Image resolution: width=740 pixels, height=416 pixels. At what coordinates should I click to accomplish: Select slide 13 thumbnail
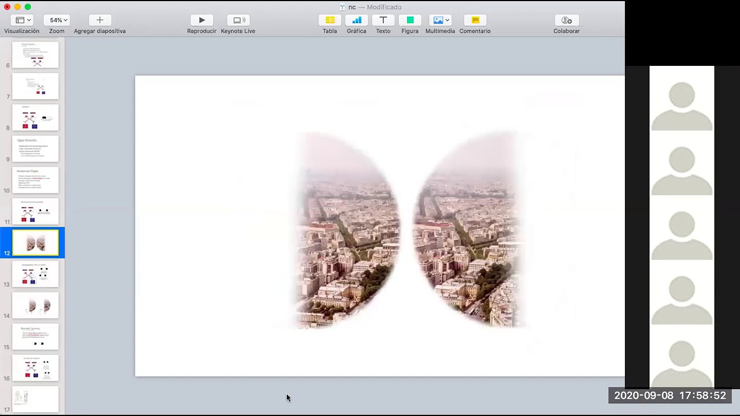coord(35,274)
